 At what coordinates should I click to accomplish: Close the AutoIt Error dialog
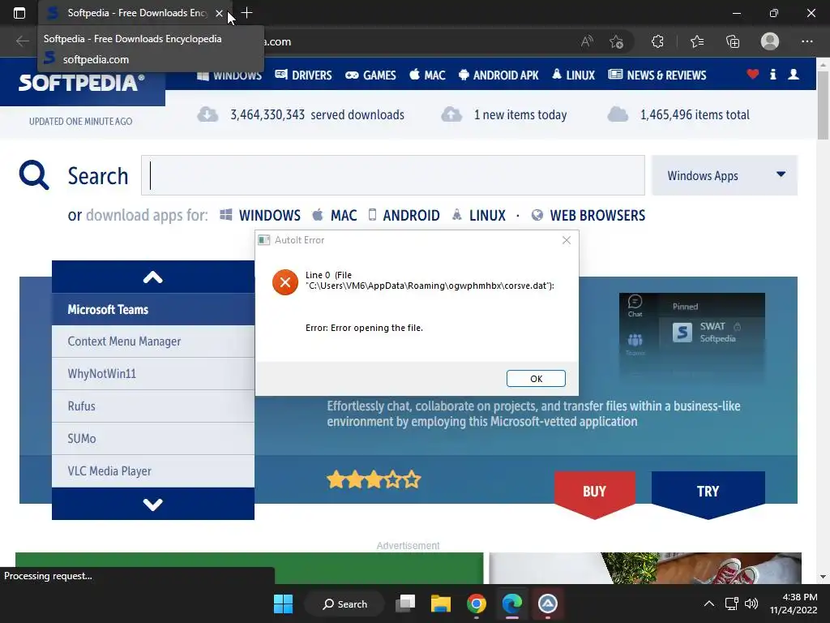coord(567,240)
